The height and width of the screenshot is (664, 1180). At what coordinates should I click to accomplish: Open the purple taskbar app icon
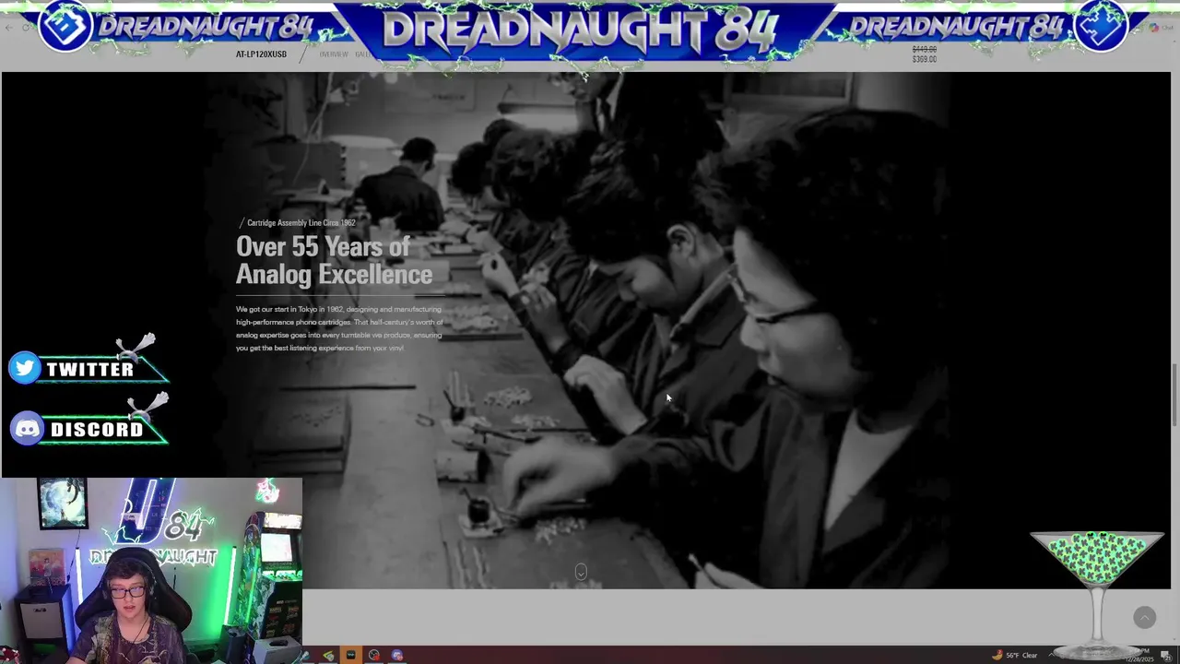coord(397,656)
